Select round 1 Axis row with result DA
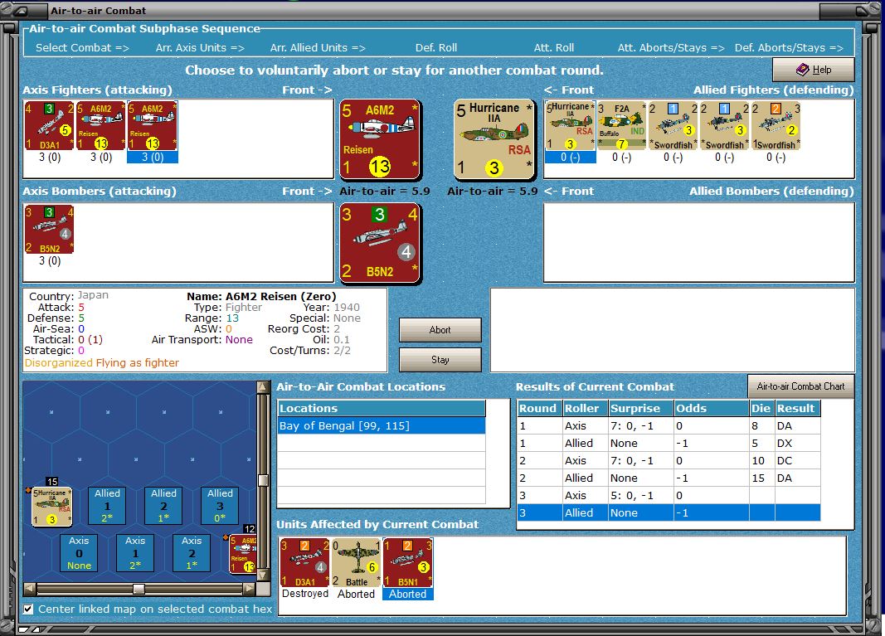Image resolution: width=885 pixels, height=636 pixels. (x=669, y=425)
